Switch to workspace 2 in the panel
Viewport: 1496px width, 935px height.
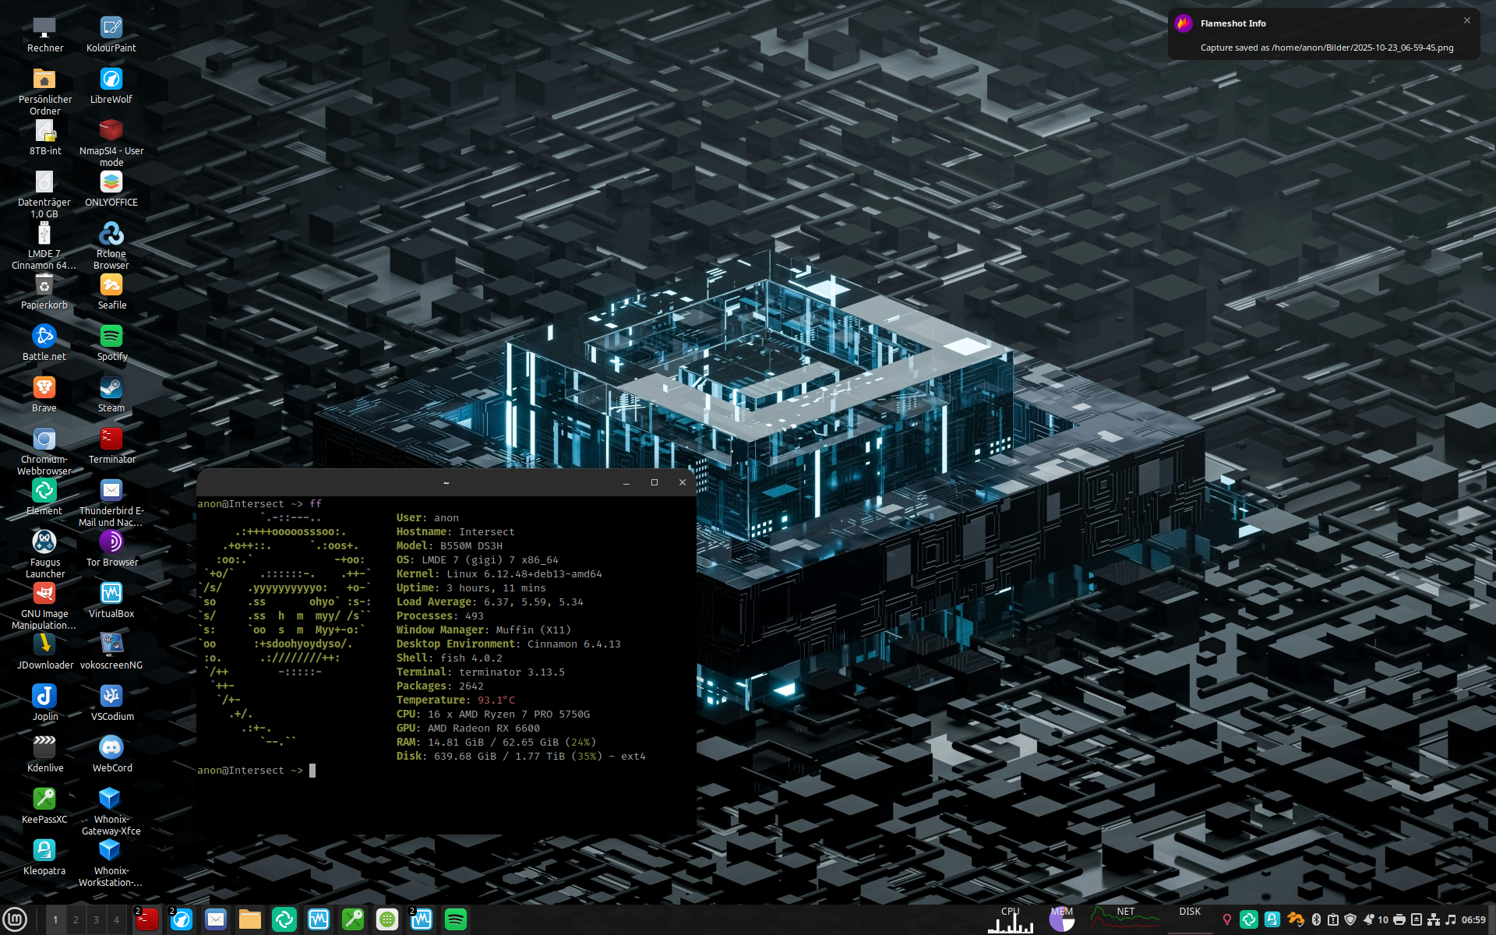[x=76, y=919]
